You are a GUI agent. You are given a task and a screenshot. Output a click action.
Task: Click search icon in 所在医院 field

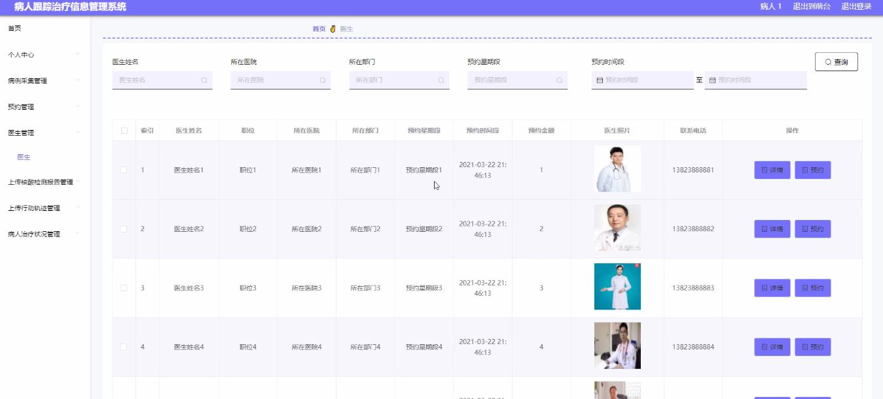tap(323, 80)
